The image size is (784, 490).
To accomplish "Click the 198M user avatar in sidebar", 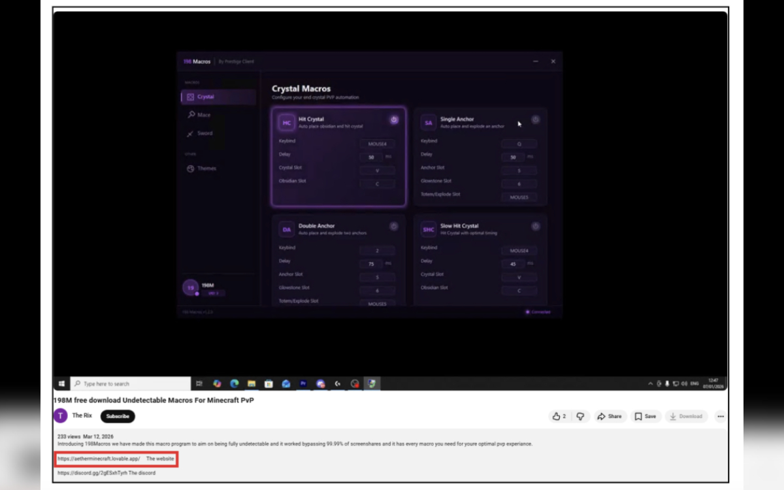I will click(190, 287).
